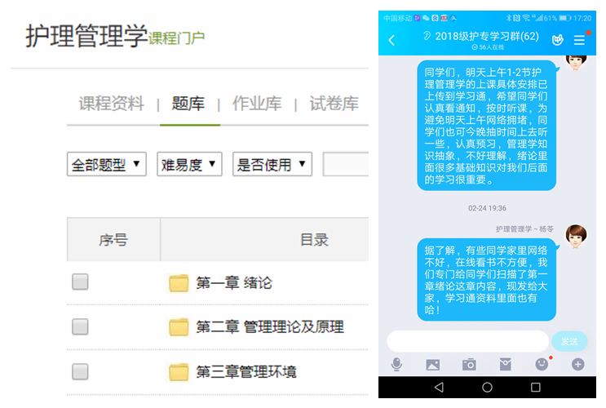This screenshot has height=408, width=606.
Task: Open 第一章 绪论 chapter name
Action: click(x=234, y=283)
